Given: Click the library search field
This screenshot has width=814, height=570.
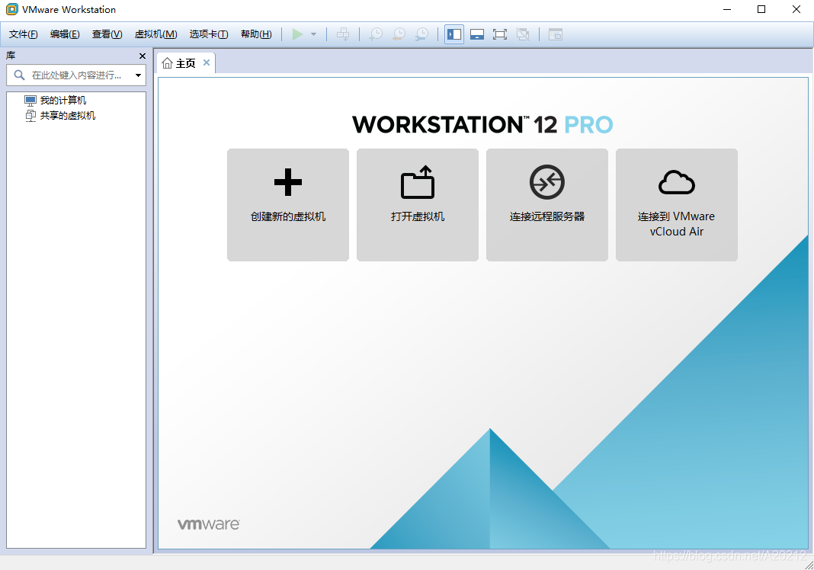Looking at the screenshot, I should point(76,75).
